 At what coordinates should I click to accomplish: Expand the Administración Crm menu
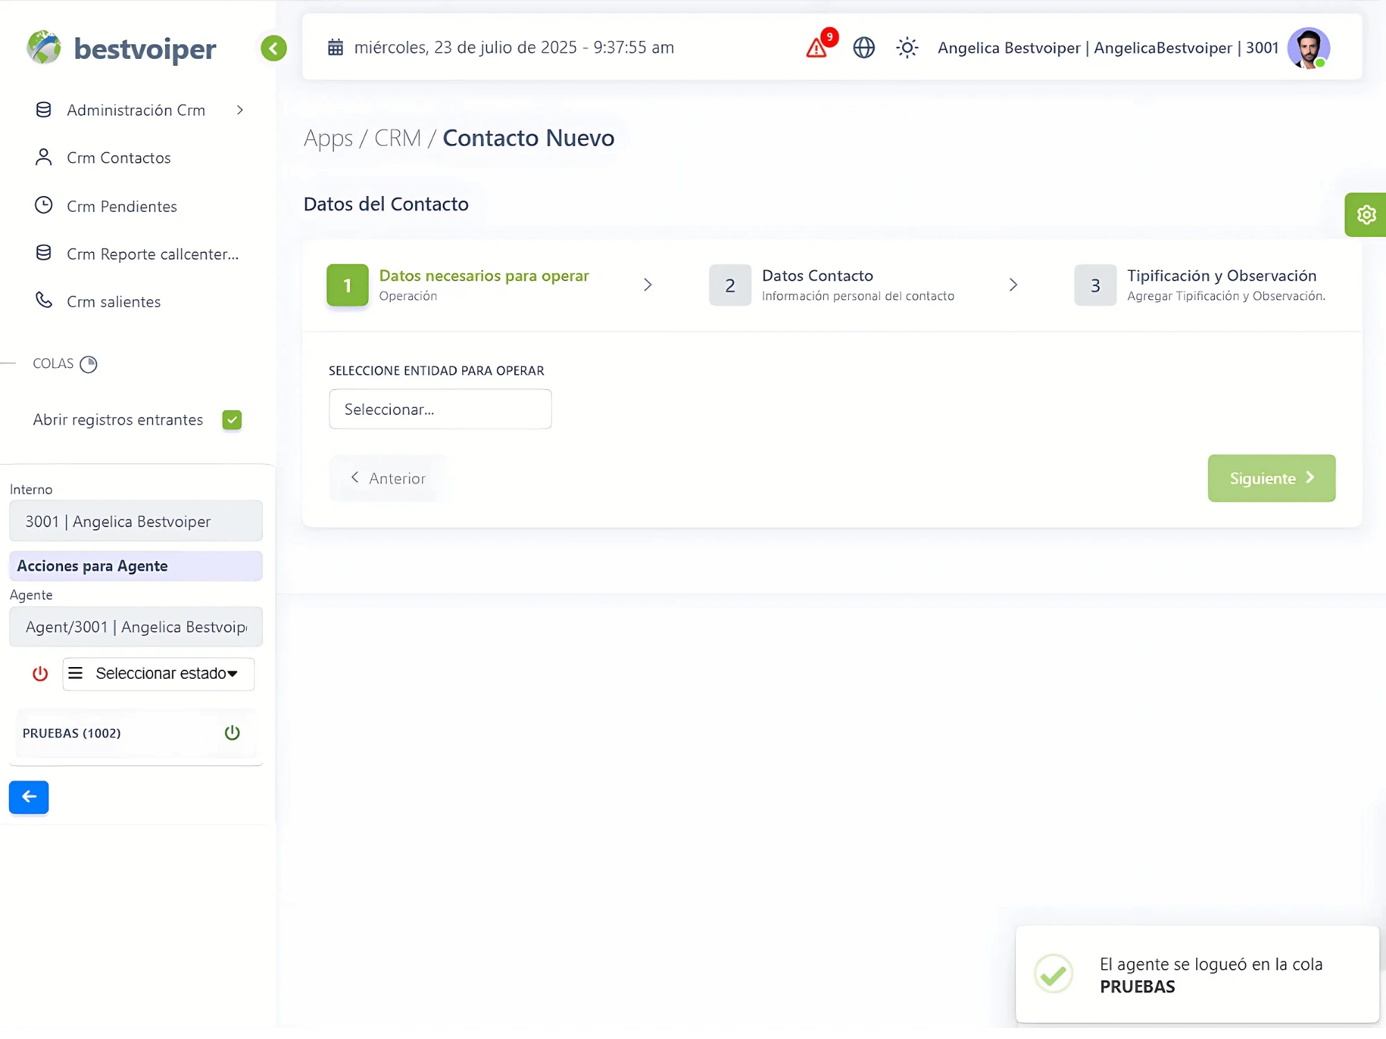pos(140,110)
